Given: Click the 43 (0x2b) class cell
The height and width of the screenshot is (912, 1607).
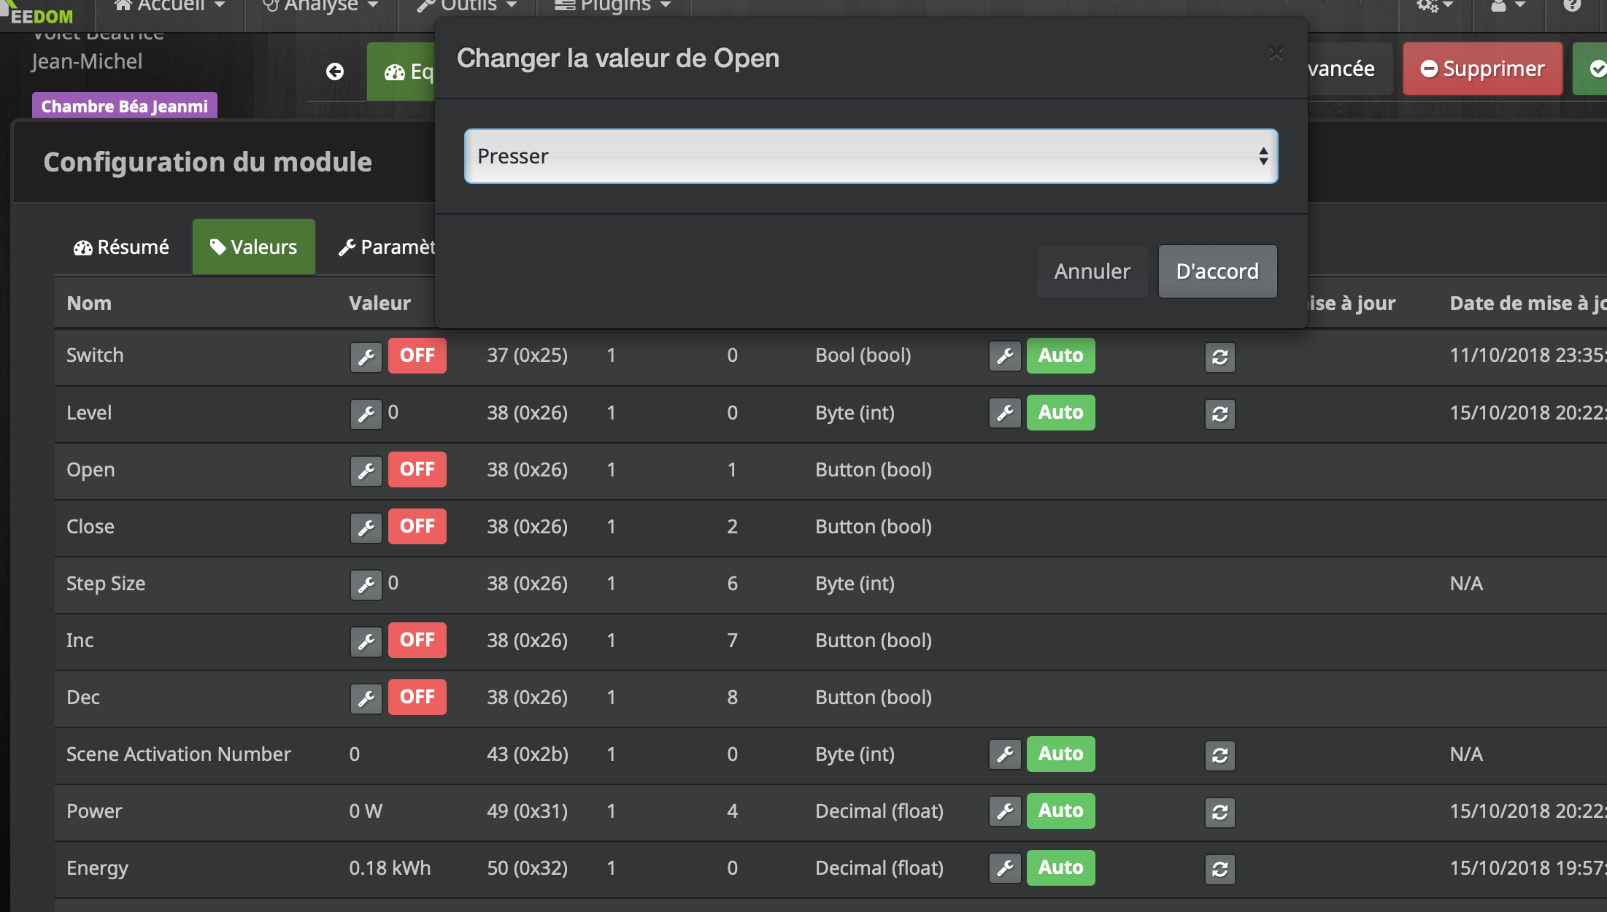Looking at the screenshot, I should click(x=527, y=754).
